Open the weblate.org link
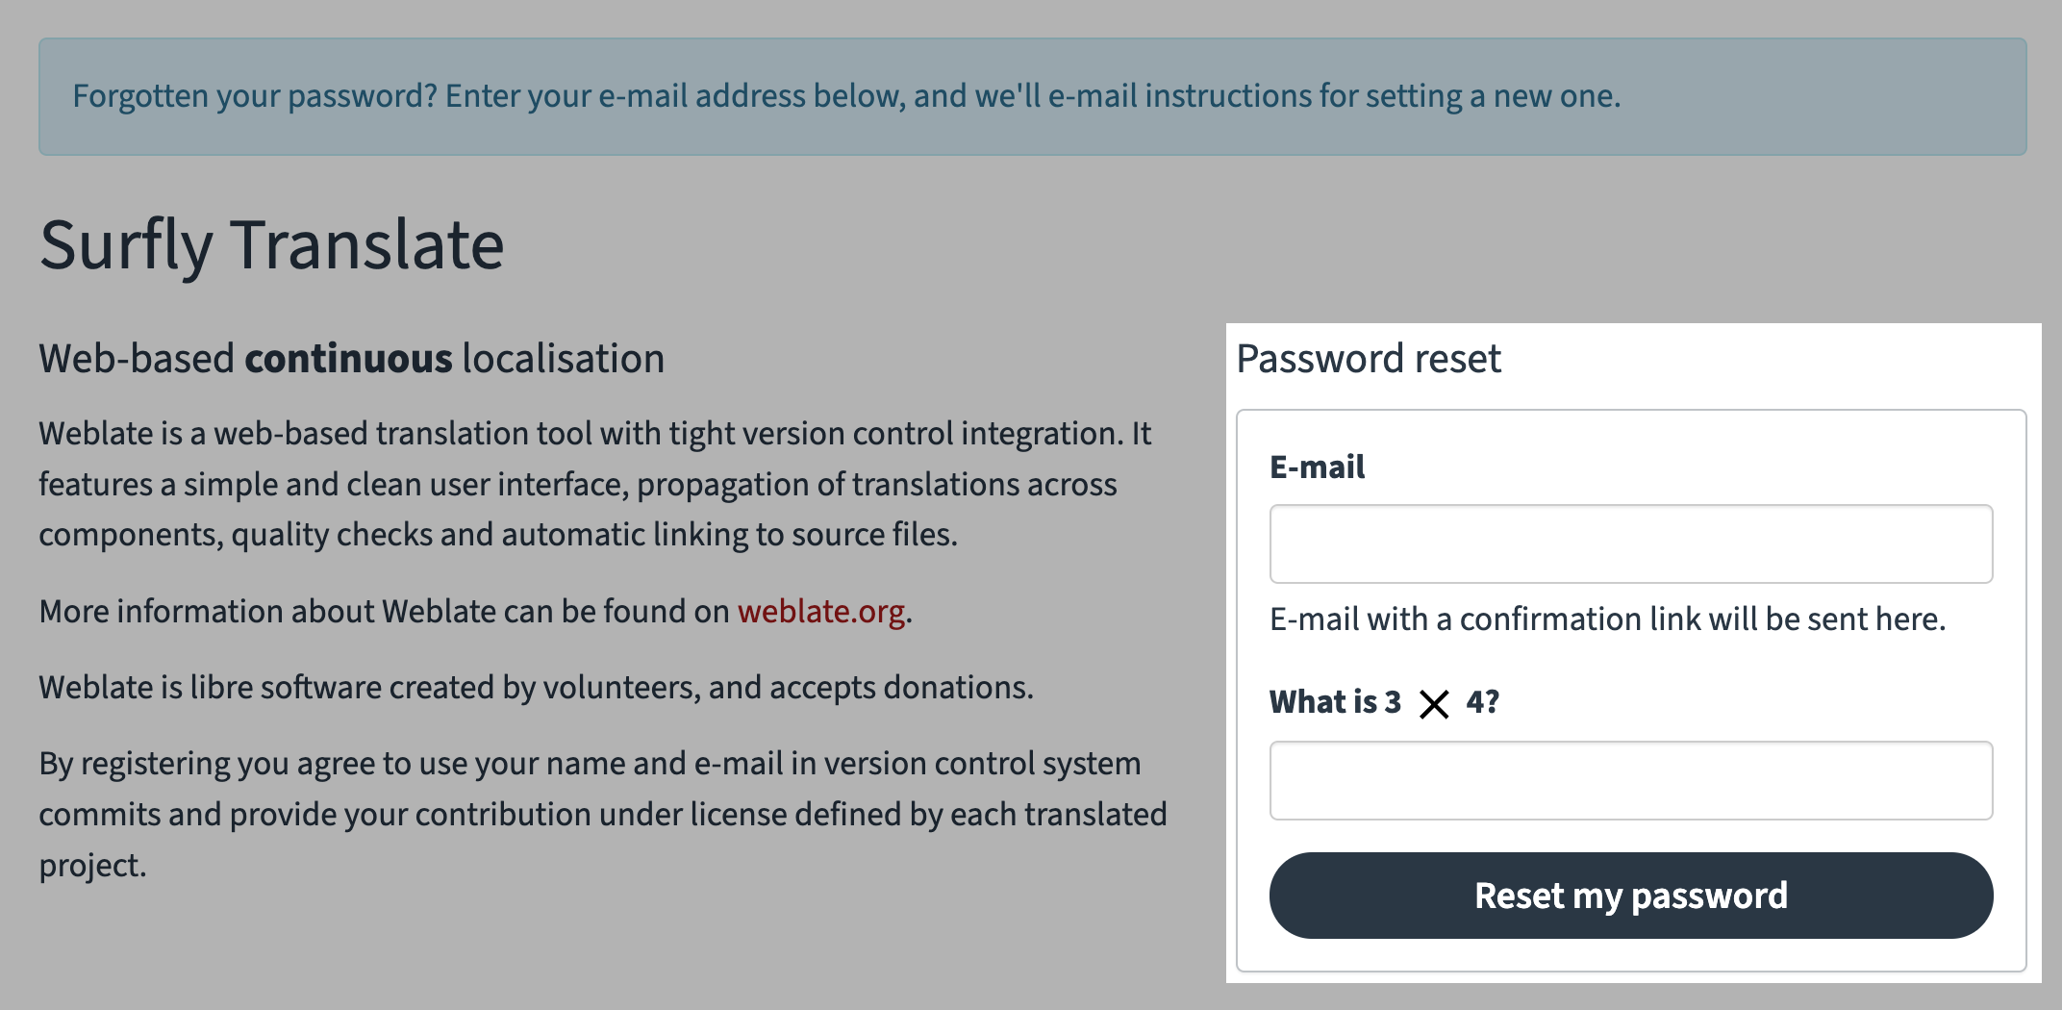The width and height of the screenshot is (2062, 1010). click(820, 612)
